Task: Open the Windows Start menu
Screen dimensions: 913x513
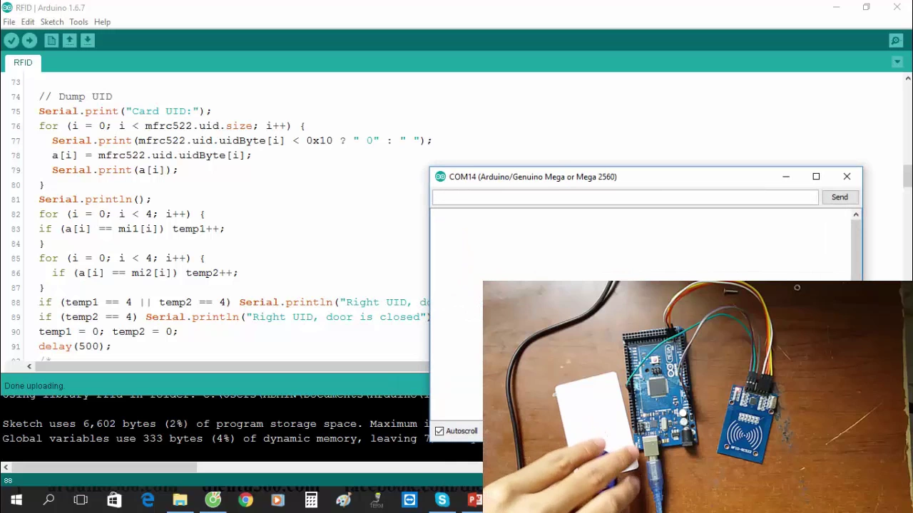Action: point(16,500)
